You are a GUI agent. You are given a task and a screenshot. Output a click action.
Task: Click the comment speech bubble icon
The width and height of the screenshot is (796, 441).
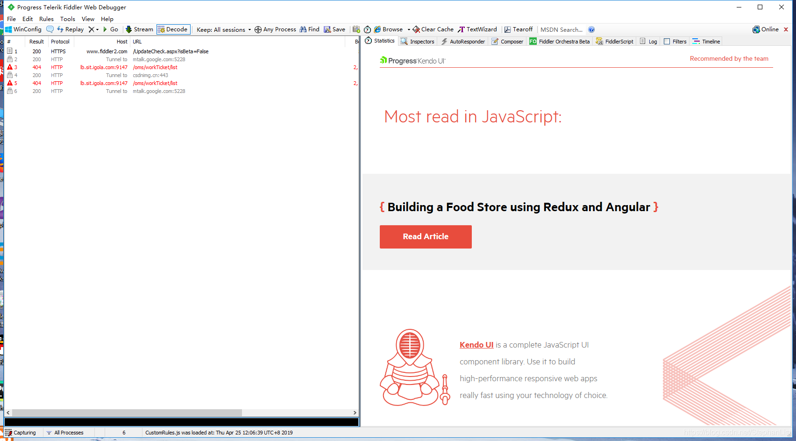pyautogui.click(x=50, y=29)
